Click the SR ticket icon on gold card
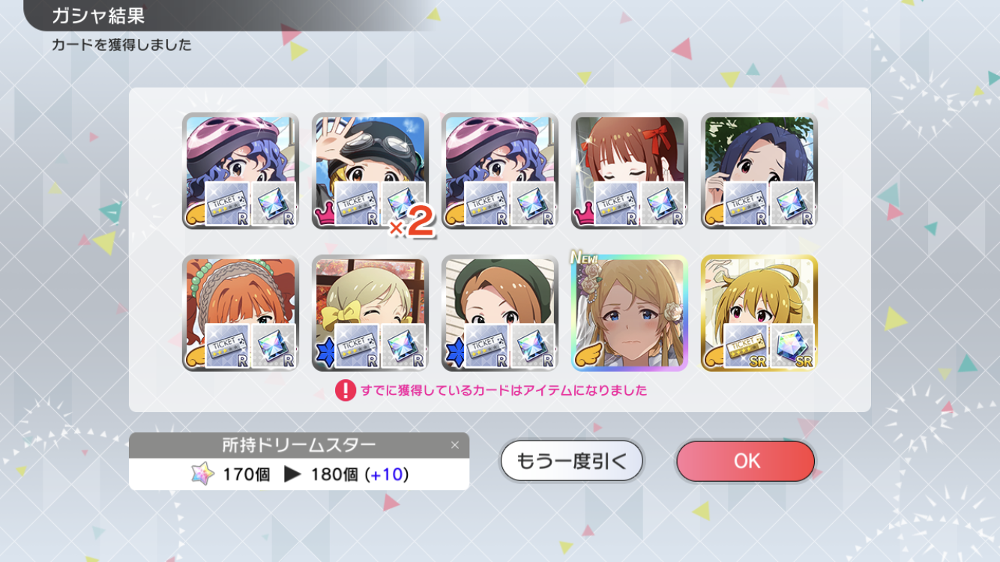The image size is (1000, 562). [746, 345]
